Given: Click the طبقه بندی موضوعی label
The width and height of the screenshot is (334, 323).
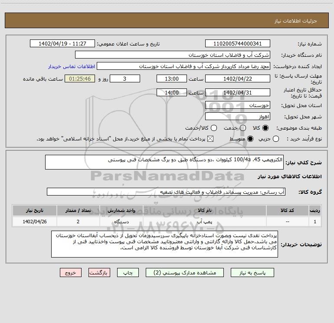Looking at the screenshot, I should pos(299,128).
